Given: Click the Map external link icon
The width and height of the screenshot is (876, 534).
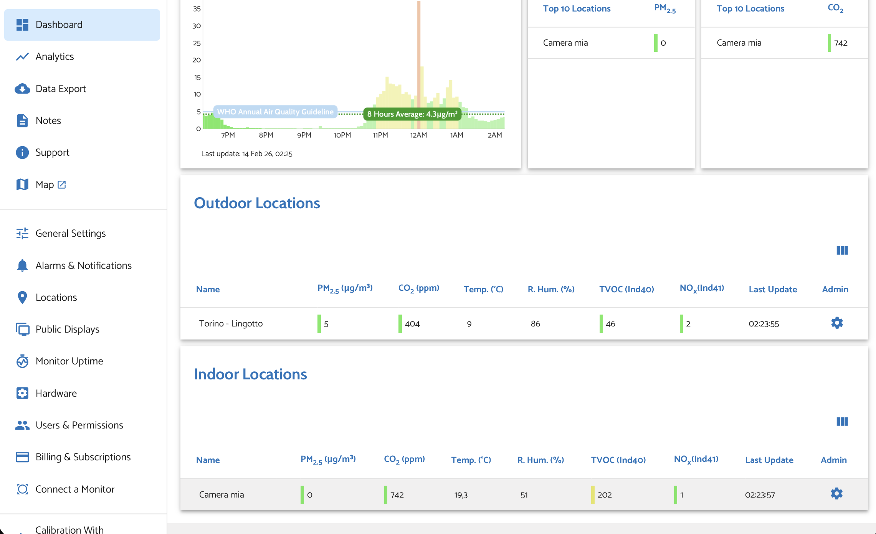Looking at the screenshot, I should coord(62,185).
